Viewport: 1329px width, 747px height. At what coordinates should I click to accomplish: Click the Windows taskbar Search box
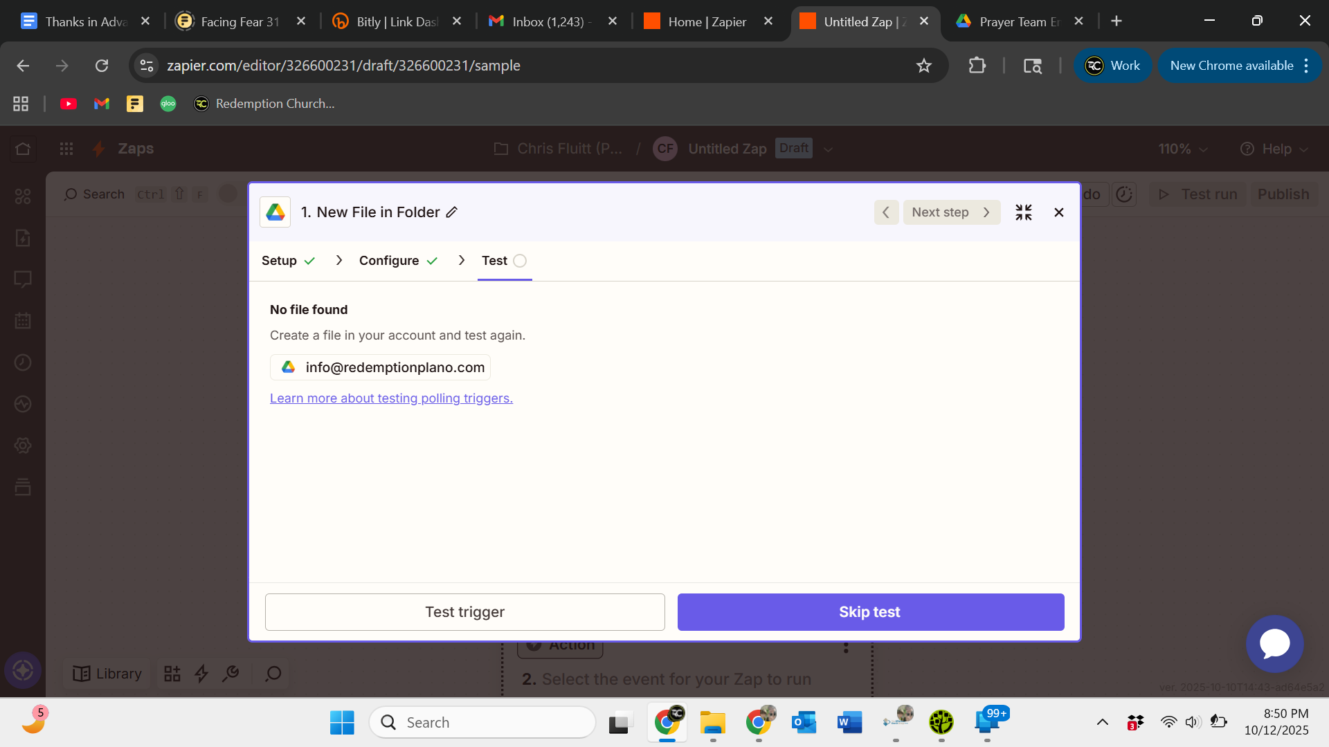point(482,722)
